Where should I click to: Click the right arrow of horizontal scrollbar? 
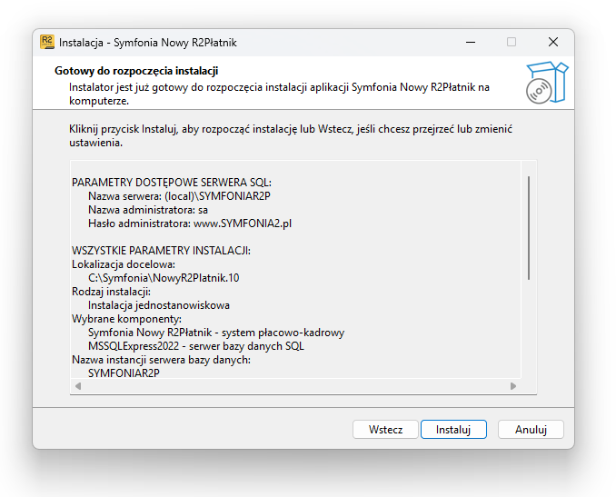pos(513,386)
